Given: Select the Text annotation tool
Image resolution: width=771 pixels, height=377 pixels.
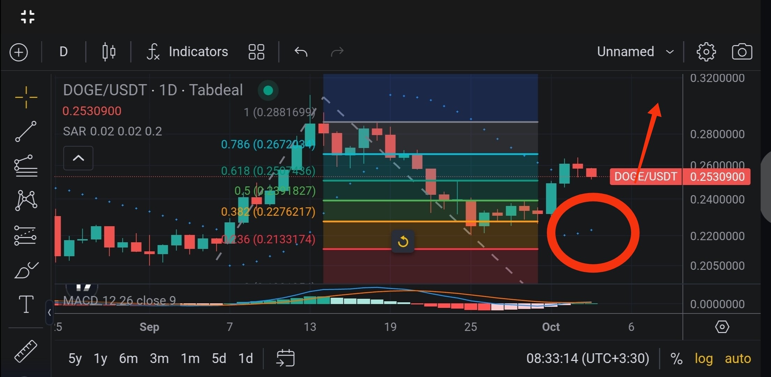Looking at the screenshot, I should click(x=26, y=304).
